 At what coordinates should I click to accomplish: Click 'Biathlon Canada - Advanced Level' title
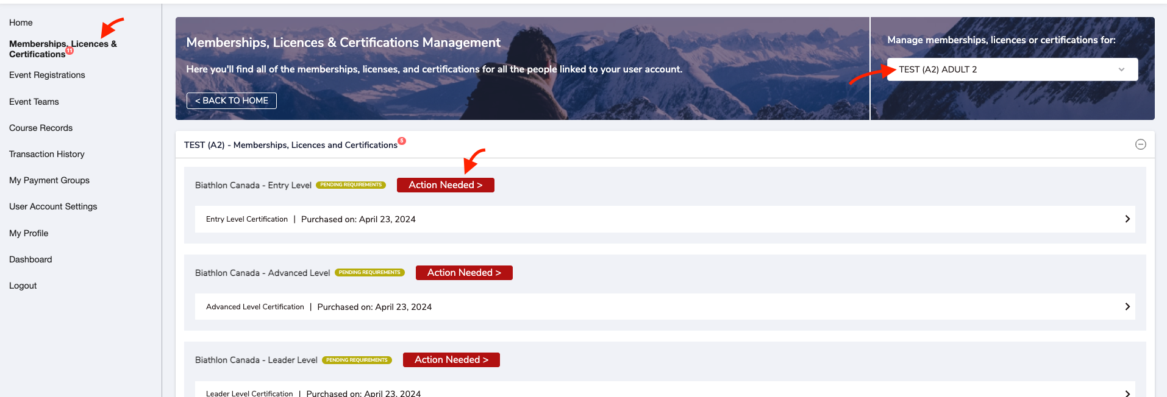coord(262,273)
